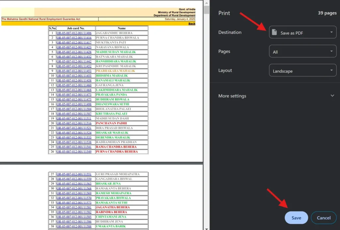This screenshot has width=340, height=230.
Task: Click the Name column header
Action: pos(122,28)
